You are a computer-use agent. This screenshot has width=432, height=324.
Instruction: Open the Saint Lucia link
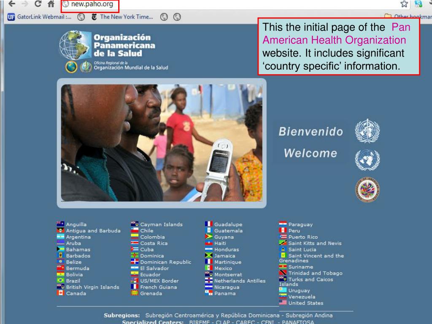[x=302, y=249]
